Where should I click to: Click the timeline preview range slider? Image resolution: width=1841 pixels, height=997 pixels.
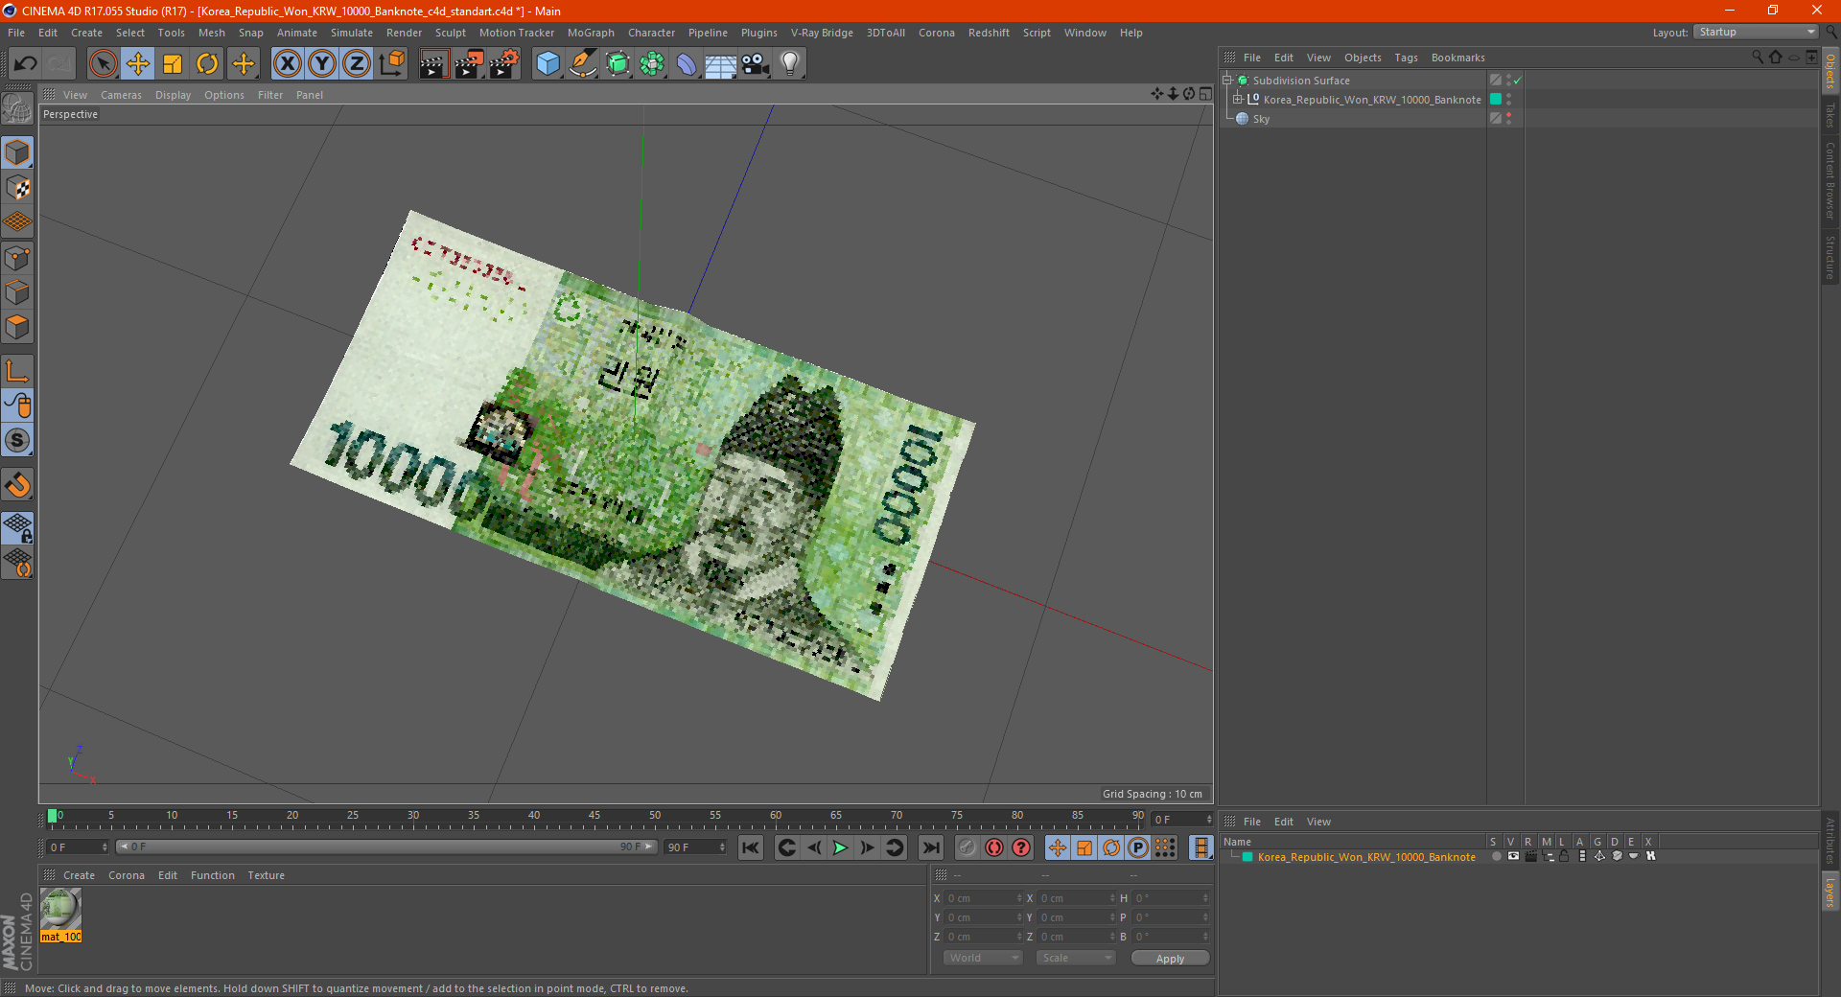[x=385, y=846]
